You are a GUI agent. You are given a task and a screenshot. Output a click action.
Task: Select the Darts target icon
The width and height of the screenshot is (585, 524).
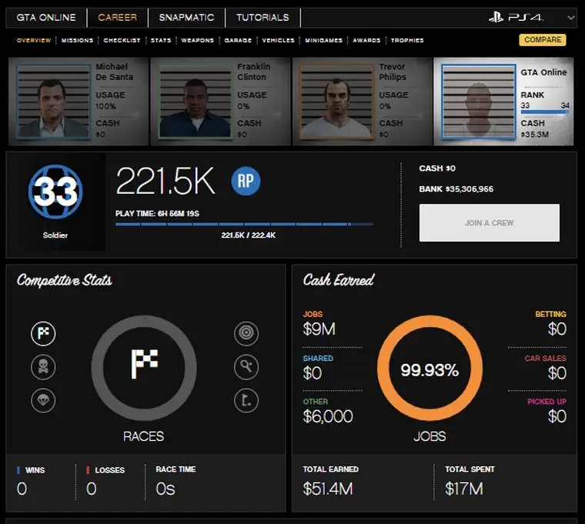click(246, 333)
